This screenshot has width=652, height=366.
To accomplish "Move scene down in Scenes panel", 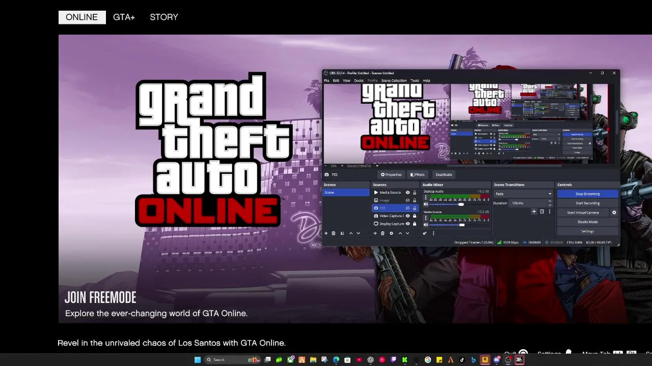I will 358,233.
